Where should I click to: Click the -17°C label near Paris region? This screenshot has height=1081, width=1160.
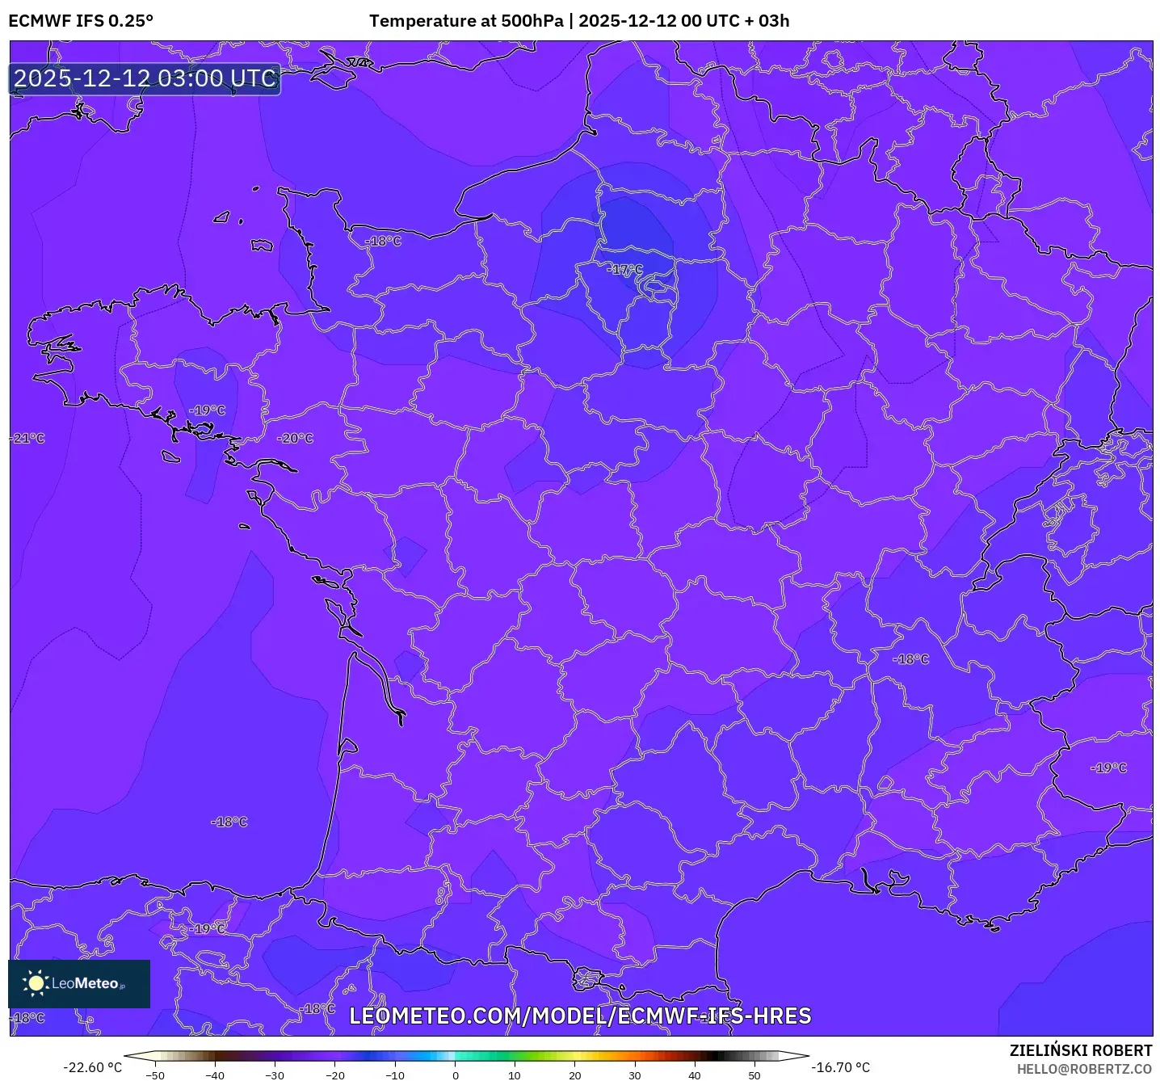tap(624, 270)
